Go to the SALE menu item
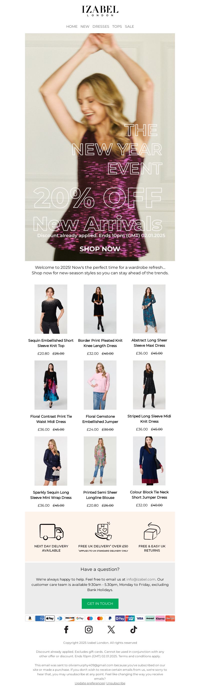Screen dimensions: 200x691 click(129, 26)
